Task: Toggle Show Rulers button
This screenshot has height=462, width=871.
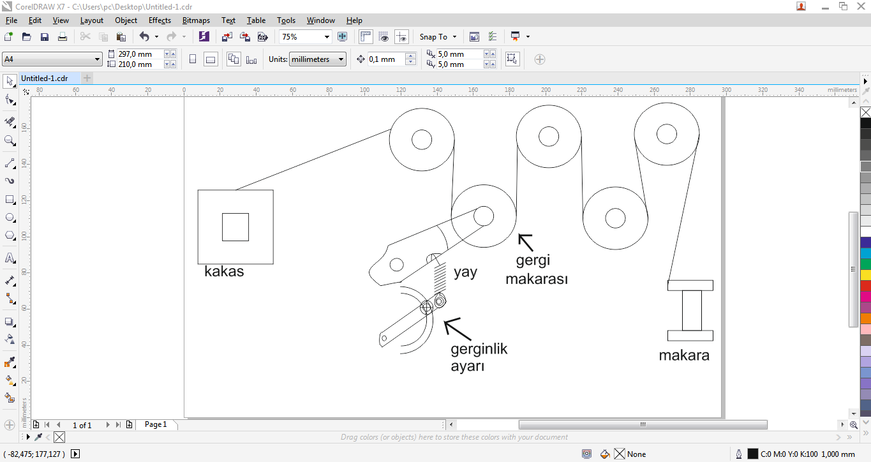Action: click(366, 37)
